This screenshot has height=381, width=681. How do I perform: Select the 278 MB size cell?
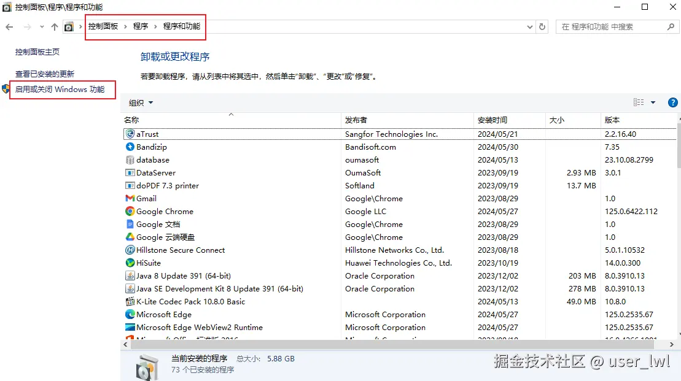click(582, 288)
